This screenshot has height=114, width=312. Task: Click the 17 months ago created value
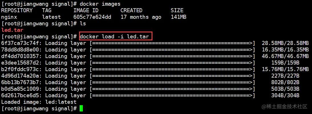(x=141, y=17)
